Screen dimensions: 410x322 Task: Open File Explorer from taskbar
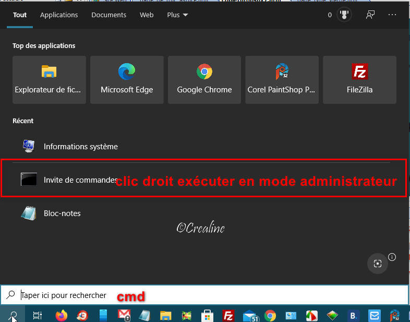[x=165, y=315]
